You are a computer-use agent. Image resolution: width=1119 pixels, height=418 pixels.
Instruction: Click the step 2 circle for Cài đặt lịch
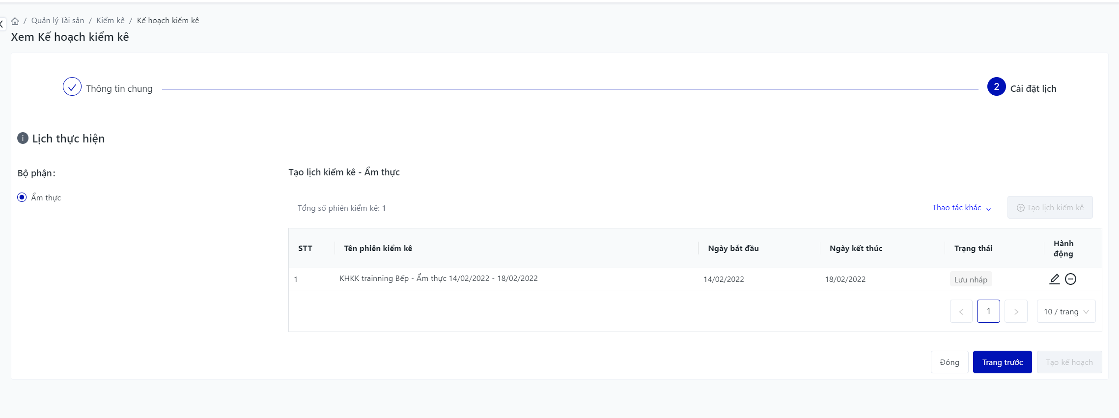point(996,87)
